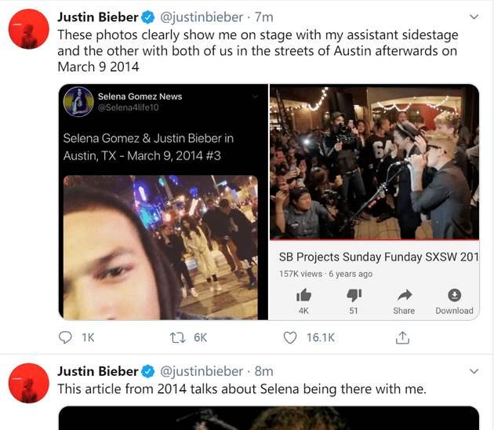This screenshot has width=494, height=430.
Task: Download the SB Projects video
Action: [x=454, y=295]
